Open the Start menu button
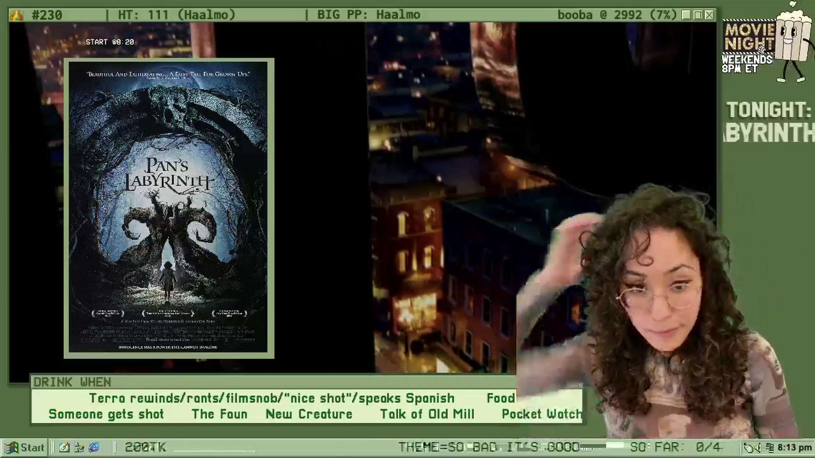This screenshot has height=458, width=815. (x=24, y=447)
